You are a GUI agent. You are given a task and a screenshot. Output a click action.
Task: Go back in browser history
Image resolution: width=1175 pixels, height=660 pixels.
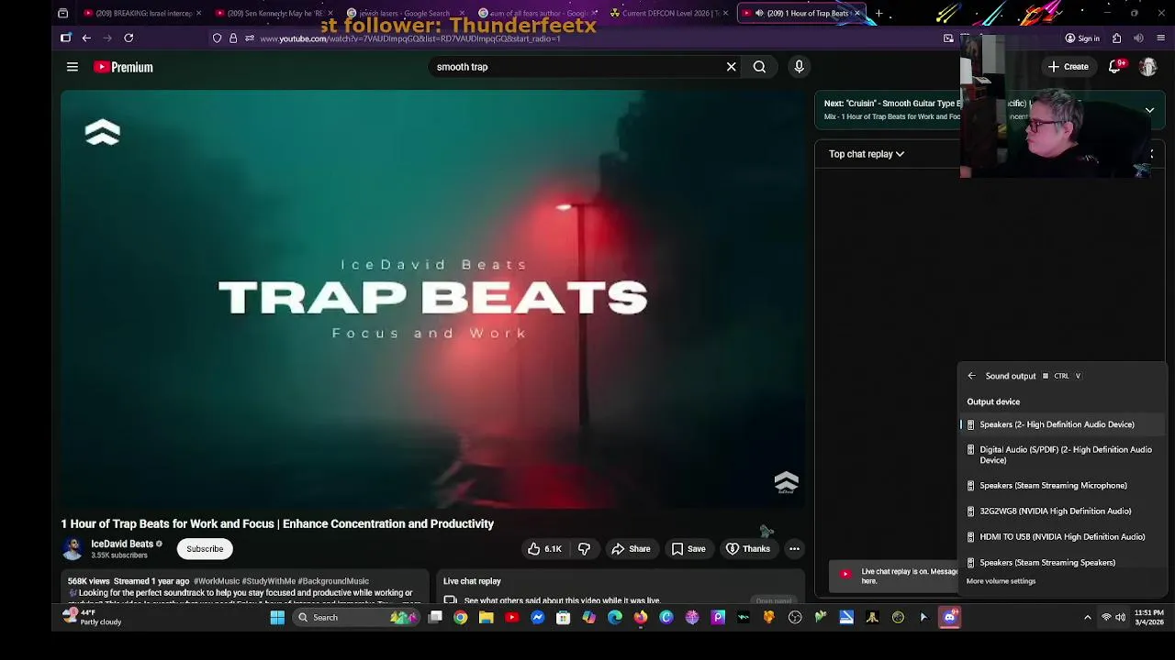click(x=86, y=38)
